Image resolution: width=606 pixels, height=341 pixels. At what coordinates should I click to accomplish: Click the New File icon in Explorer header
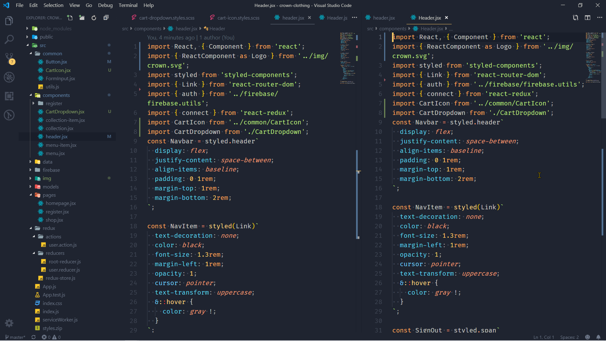click(70, 18)
